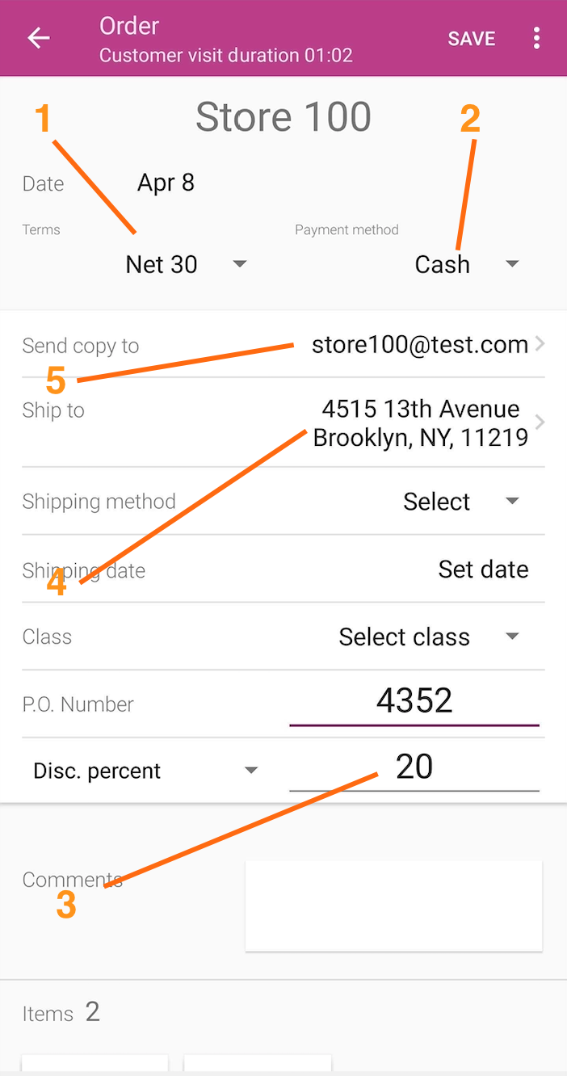567x1076 pixels.
Task: Open the three-dot overflow menu
Action: click(536, 38)
